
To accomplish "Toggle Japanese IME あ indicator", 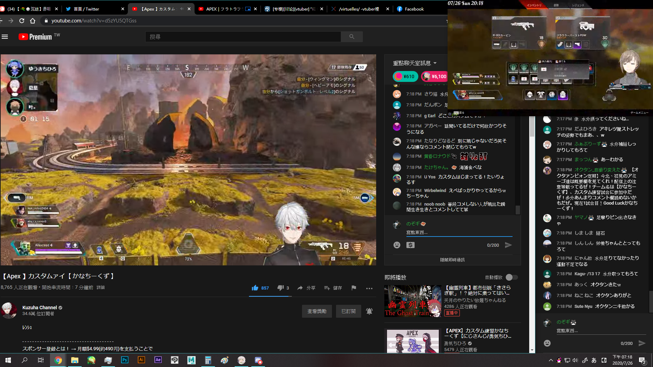I will click(x=594, y=360).
